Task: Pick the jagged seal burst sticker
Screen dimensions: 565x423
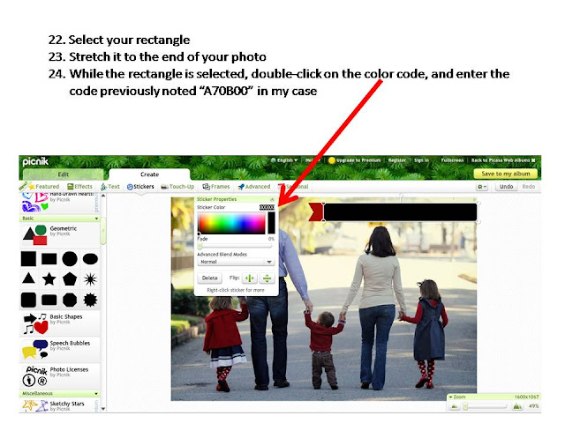Action: [x=90, y=300]
